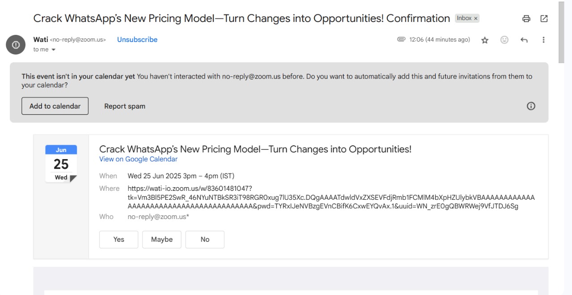This screenshot has height=295, width=572.
Task: Click the email subject heading
Action: (x=242, y=18)
